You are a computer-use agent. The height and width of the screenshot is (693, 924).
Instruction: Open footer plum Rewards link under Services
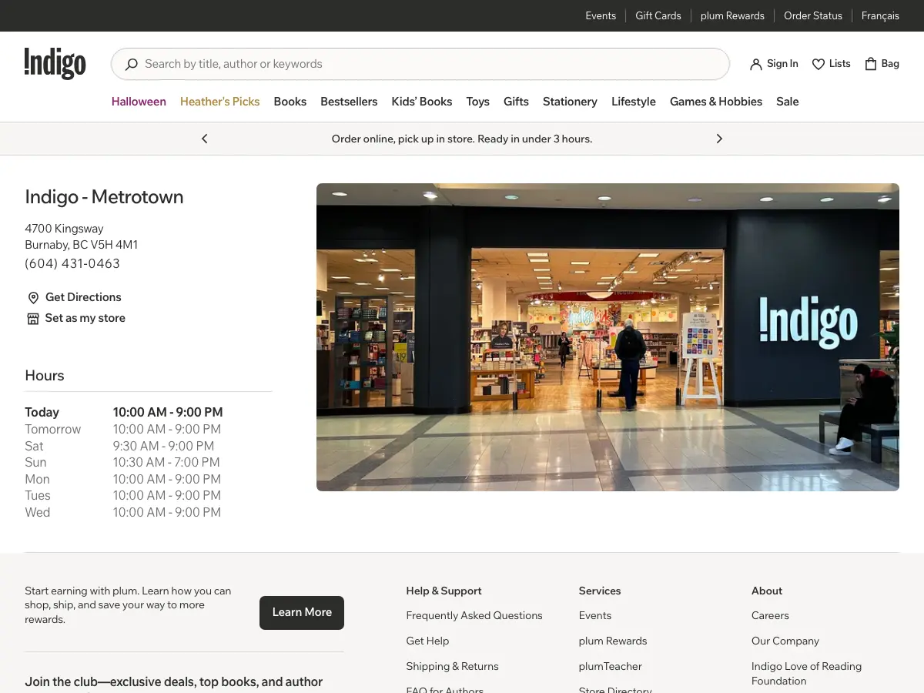coord(613,641)
